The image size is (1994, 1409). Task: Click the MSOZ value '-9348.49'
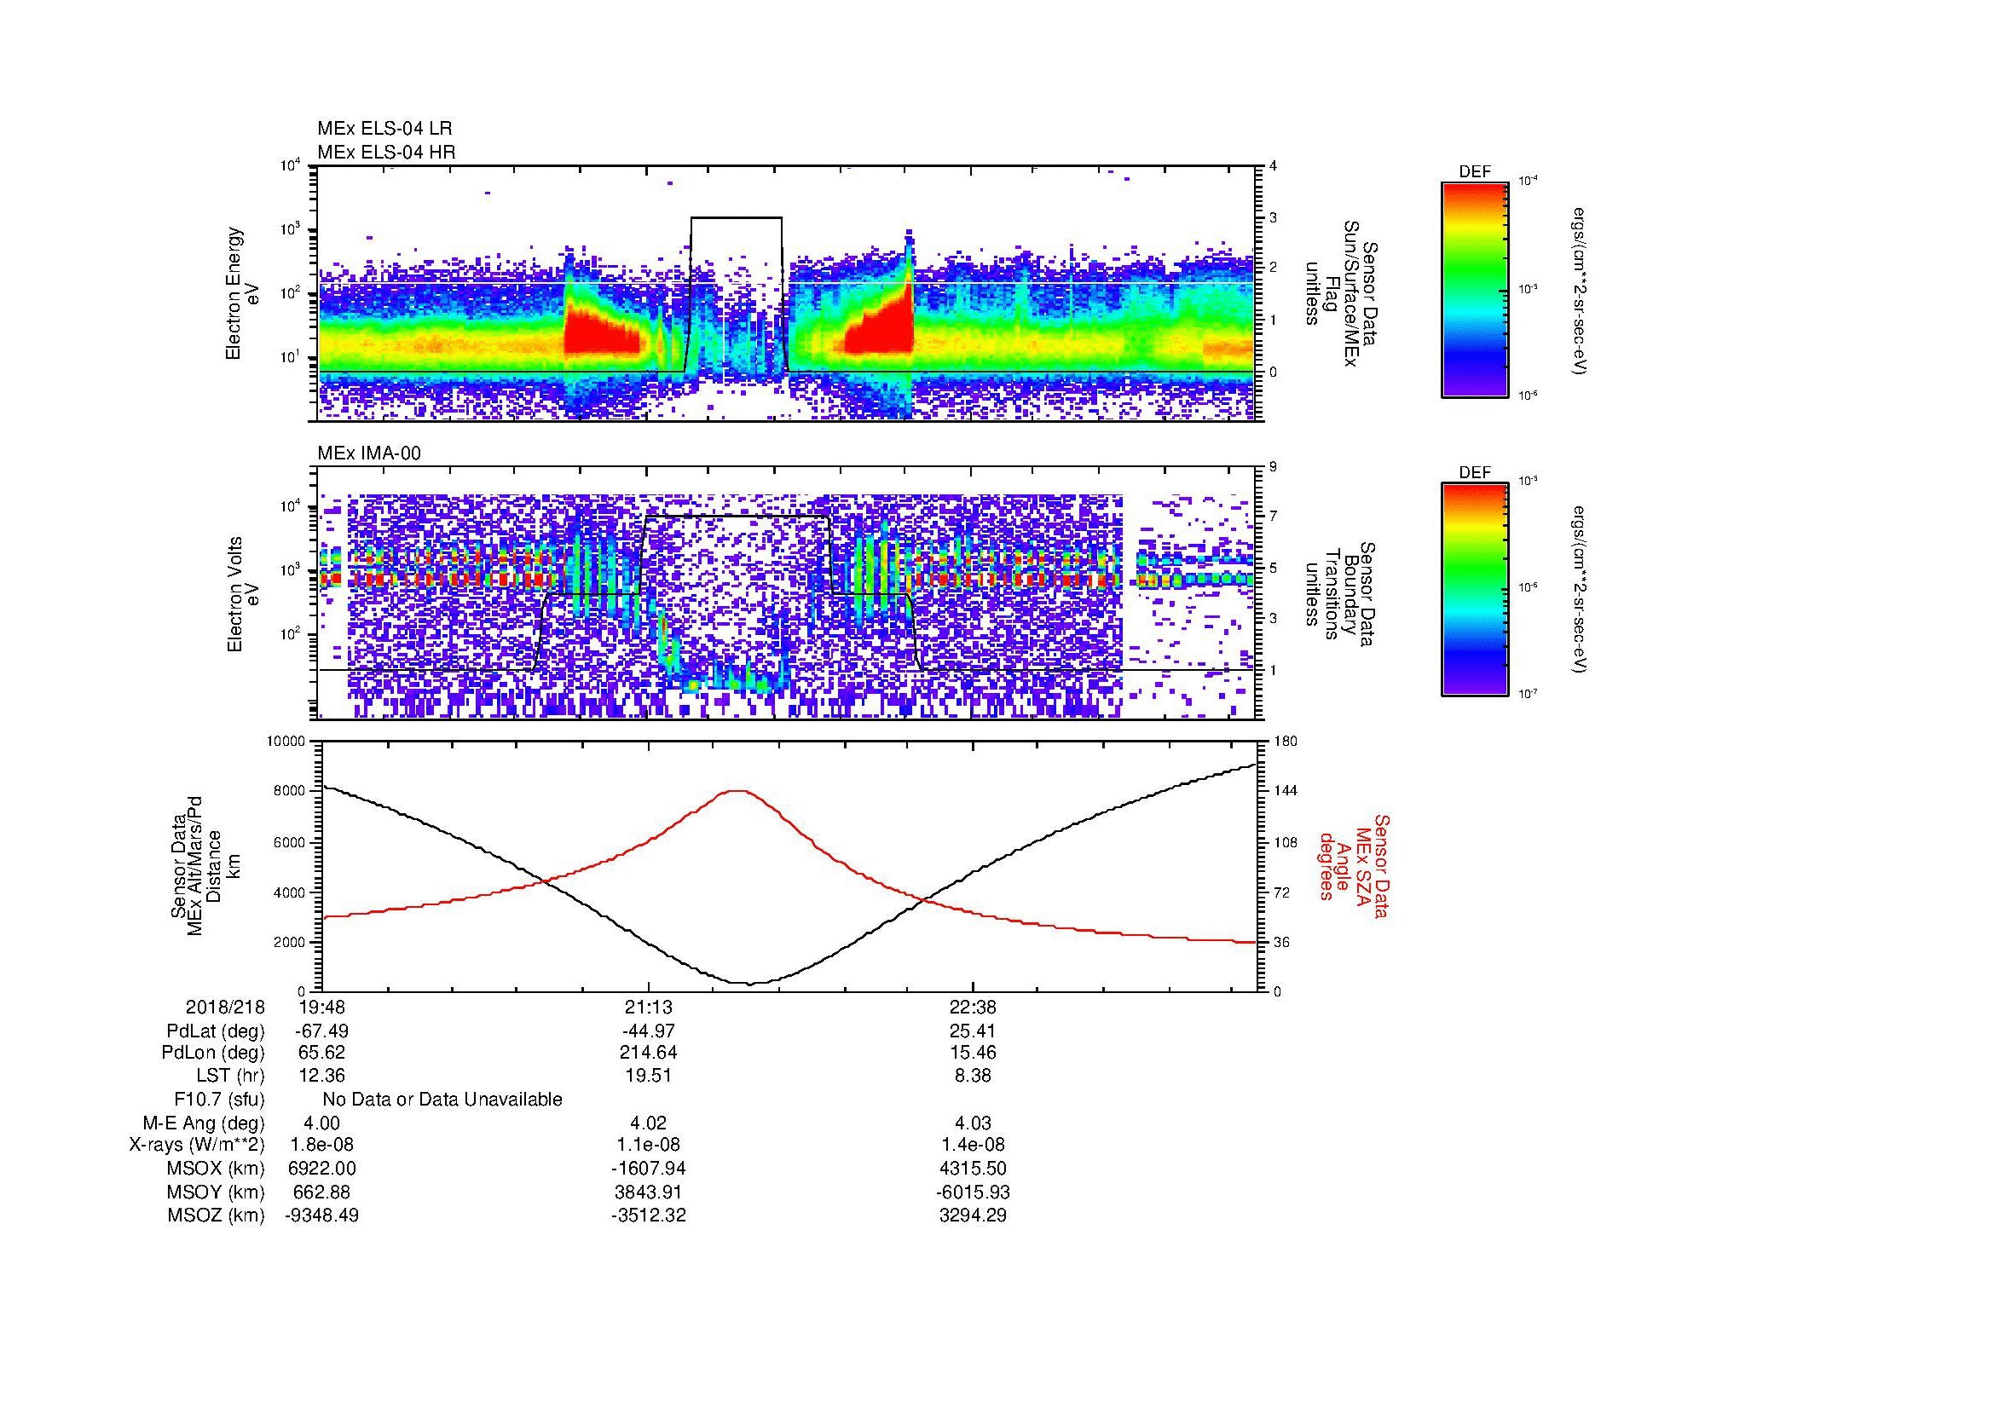(322, 1216)
